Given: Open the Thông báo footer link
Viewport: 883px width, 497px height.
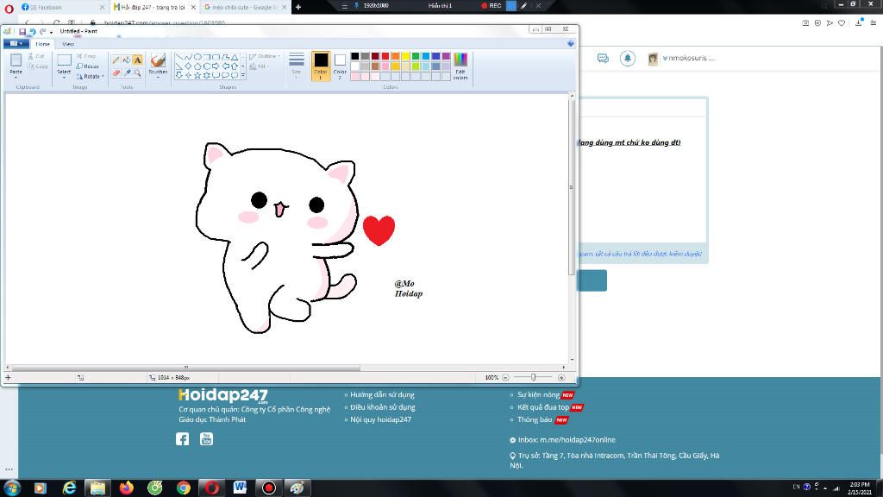Looking at the screenshot, I should tap(535, 419).
